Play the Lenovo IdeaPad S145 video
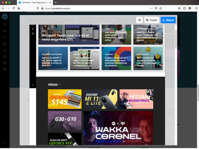Image resolution: width=199 pixels, height=149 pixels. pyautogui.click(x=65, y=99)
